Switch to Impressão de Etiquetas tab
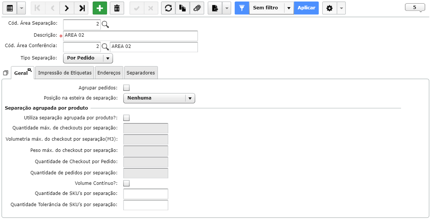The height and width of the screenshot is (220, 431). coord(65,73)
